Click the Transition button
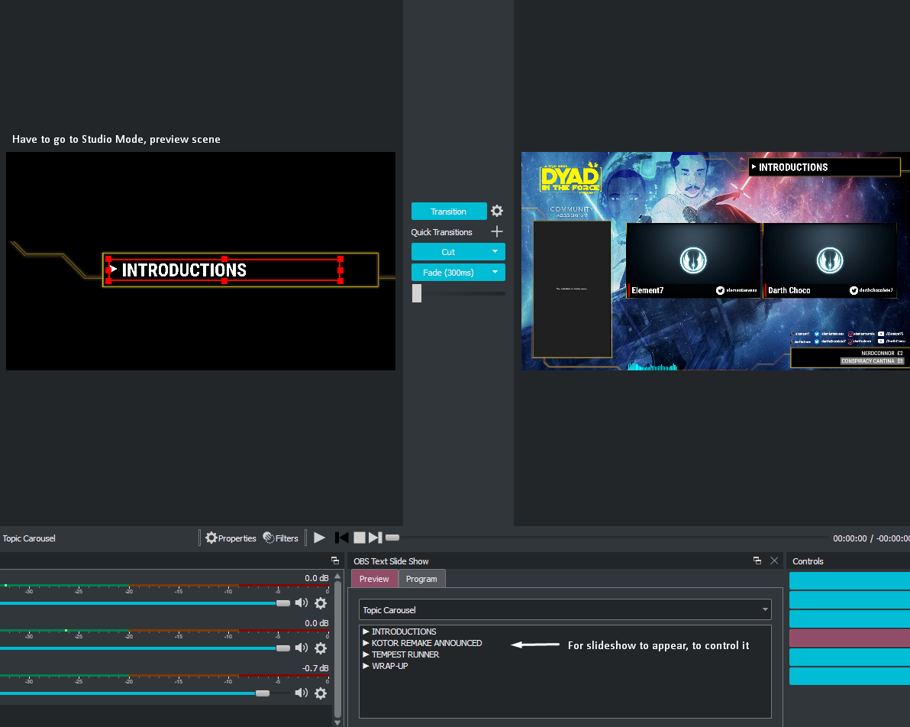This screenshot has height=727, width=910. pos(449,212)
